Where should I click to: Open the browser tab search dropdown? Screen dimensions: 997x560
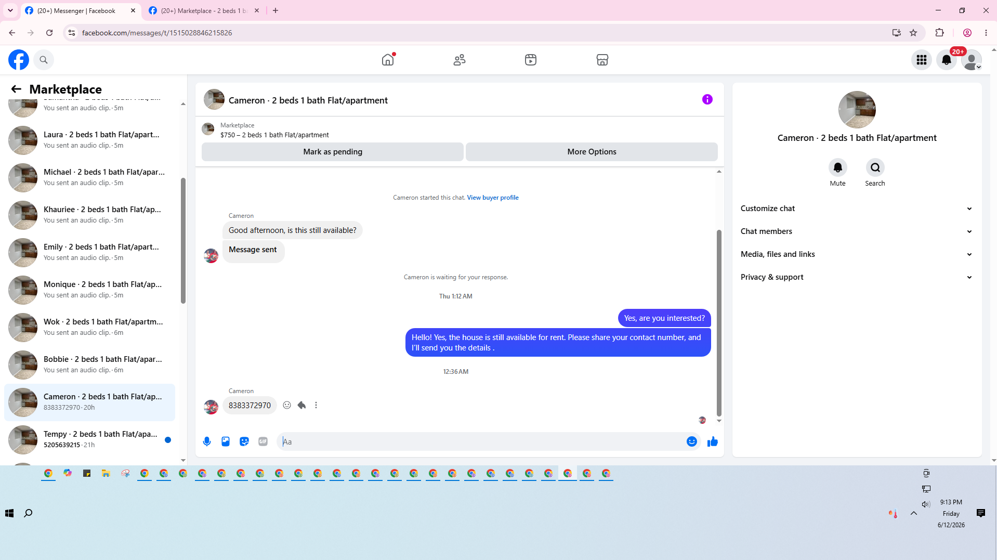(x=10, y=10)
